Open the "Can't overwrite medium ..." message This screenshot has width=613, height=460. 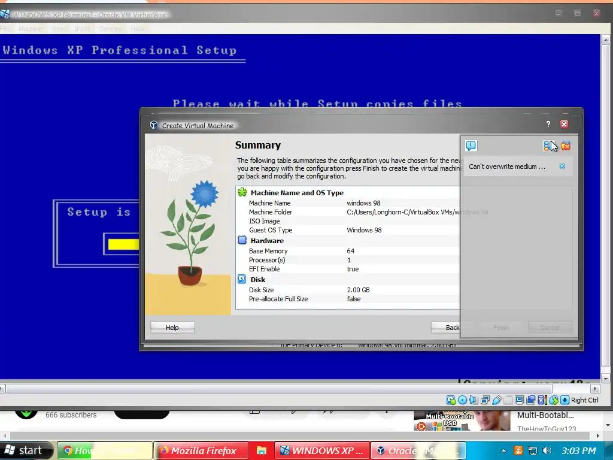tap(506, 167)
